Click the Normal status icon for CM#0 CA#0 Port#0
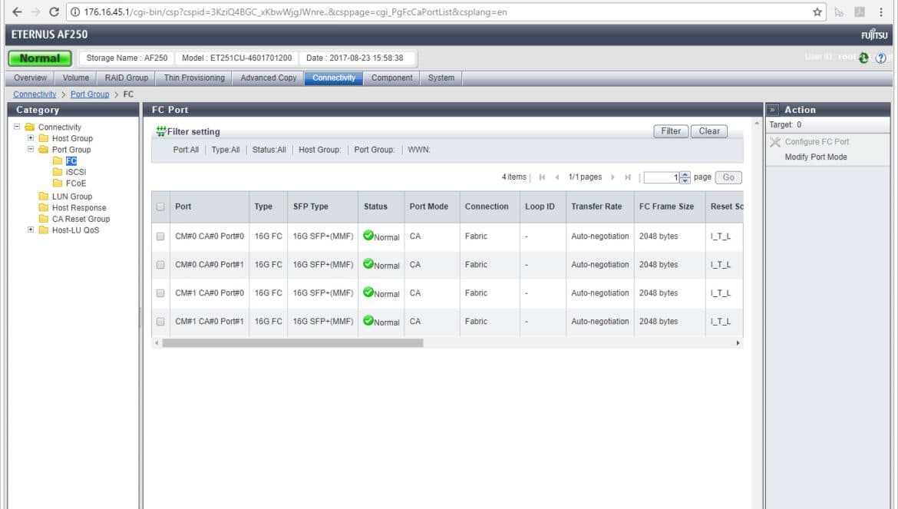Screen dimensions: 898x509 [368, 236]
